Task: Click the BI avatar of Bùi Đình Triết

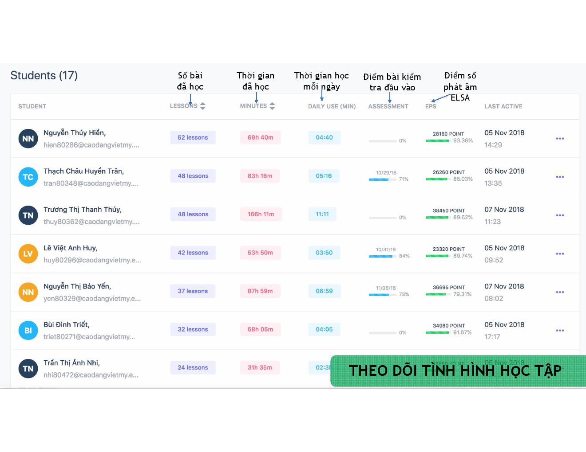Action: click(28, 331)
